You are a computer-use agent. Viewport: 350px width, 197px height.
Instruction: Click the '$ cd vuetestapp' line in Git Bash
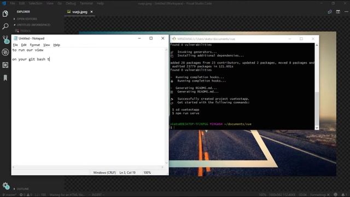point(186,109)
